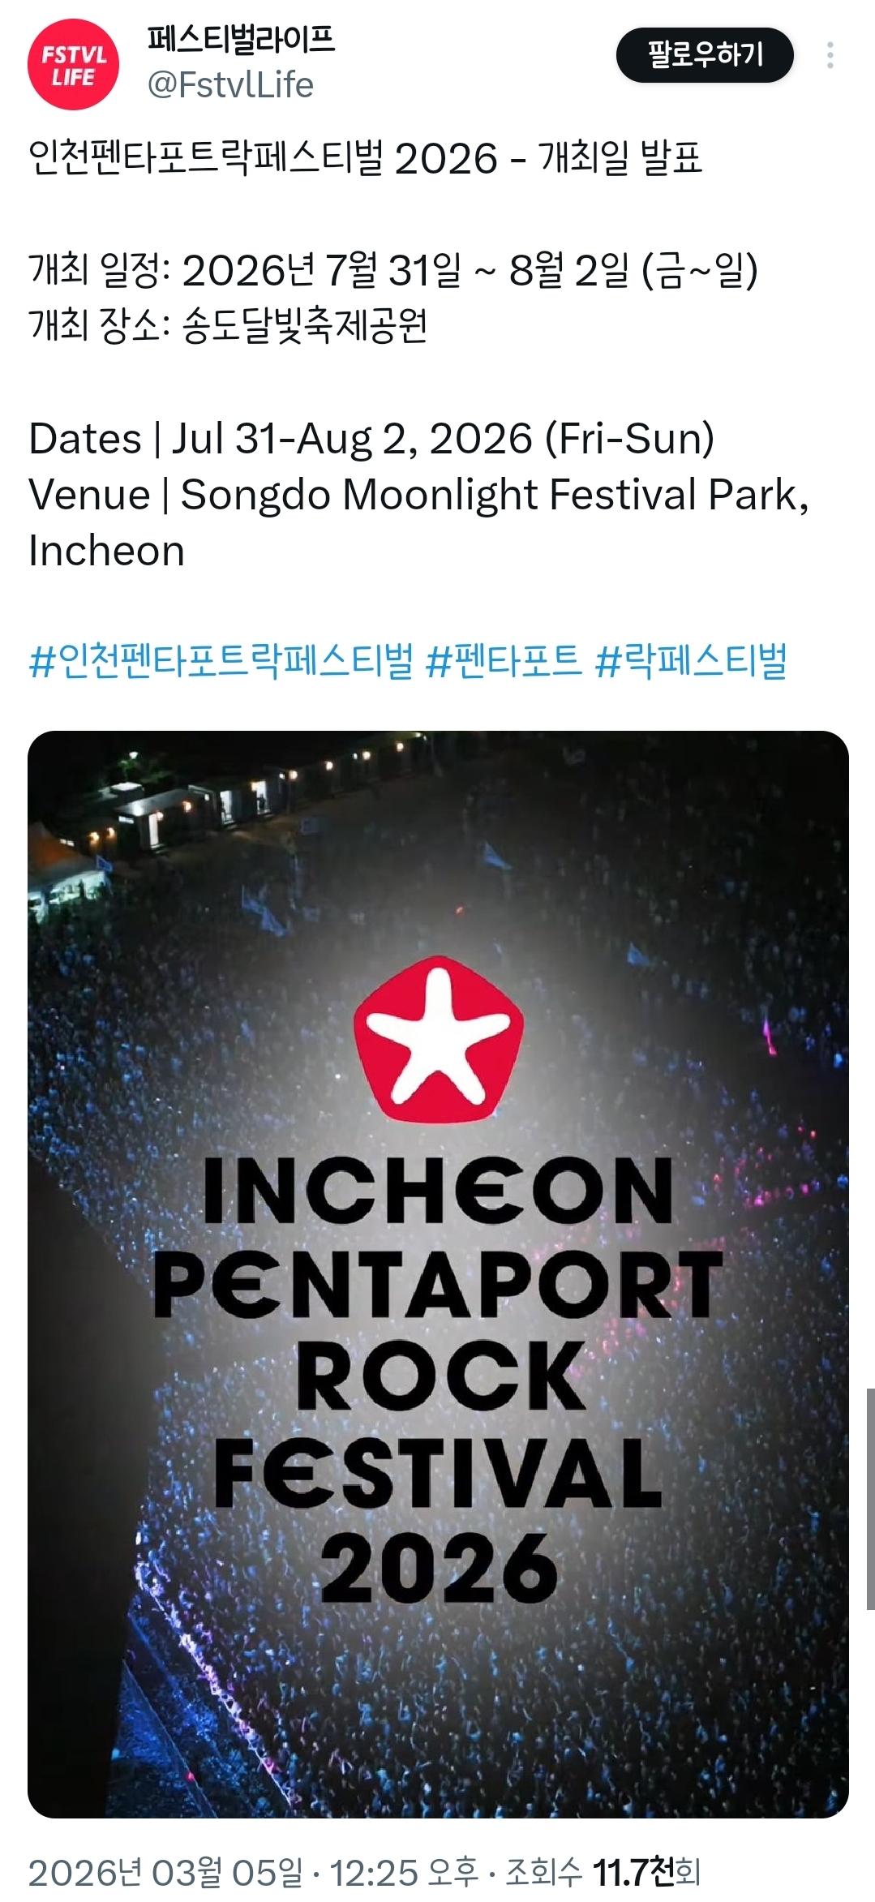Click the 12:25 오후 time label
The image size is (875, 1902).
(404, 1873)
